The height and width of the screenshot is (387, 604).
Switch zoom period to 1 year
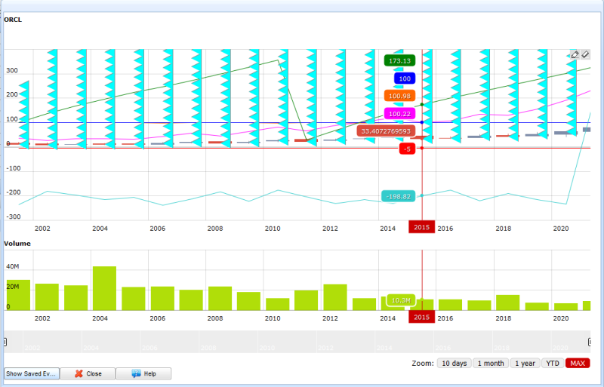pyautogui.click(x=525, y=363)
